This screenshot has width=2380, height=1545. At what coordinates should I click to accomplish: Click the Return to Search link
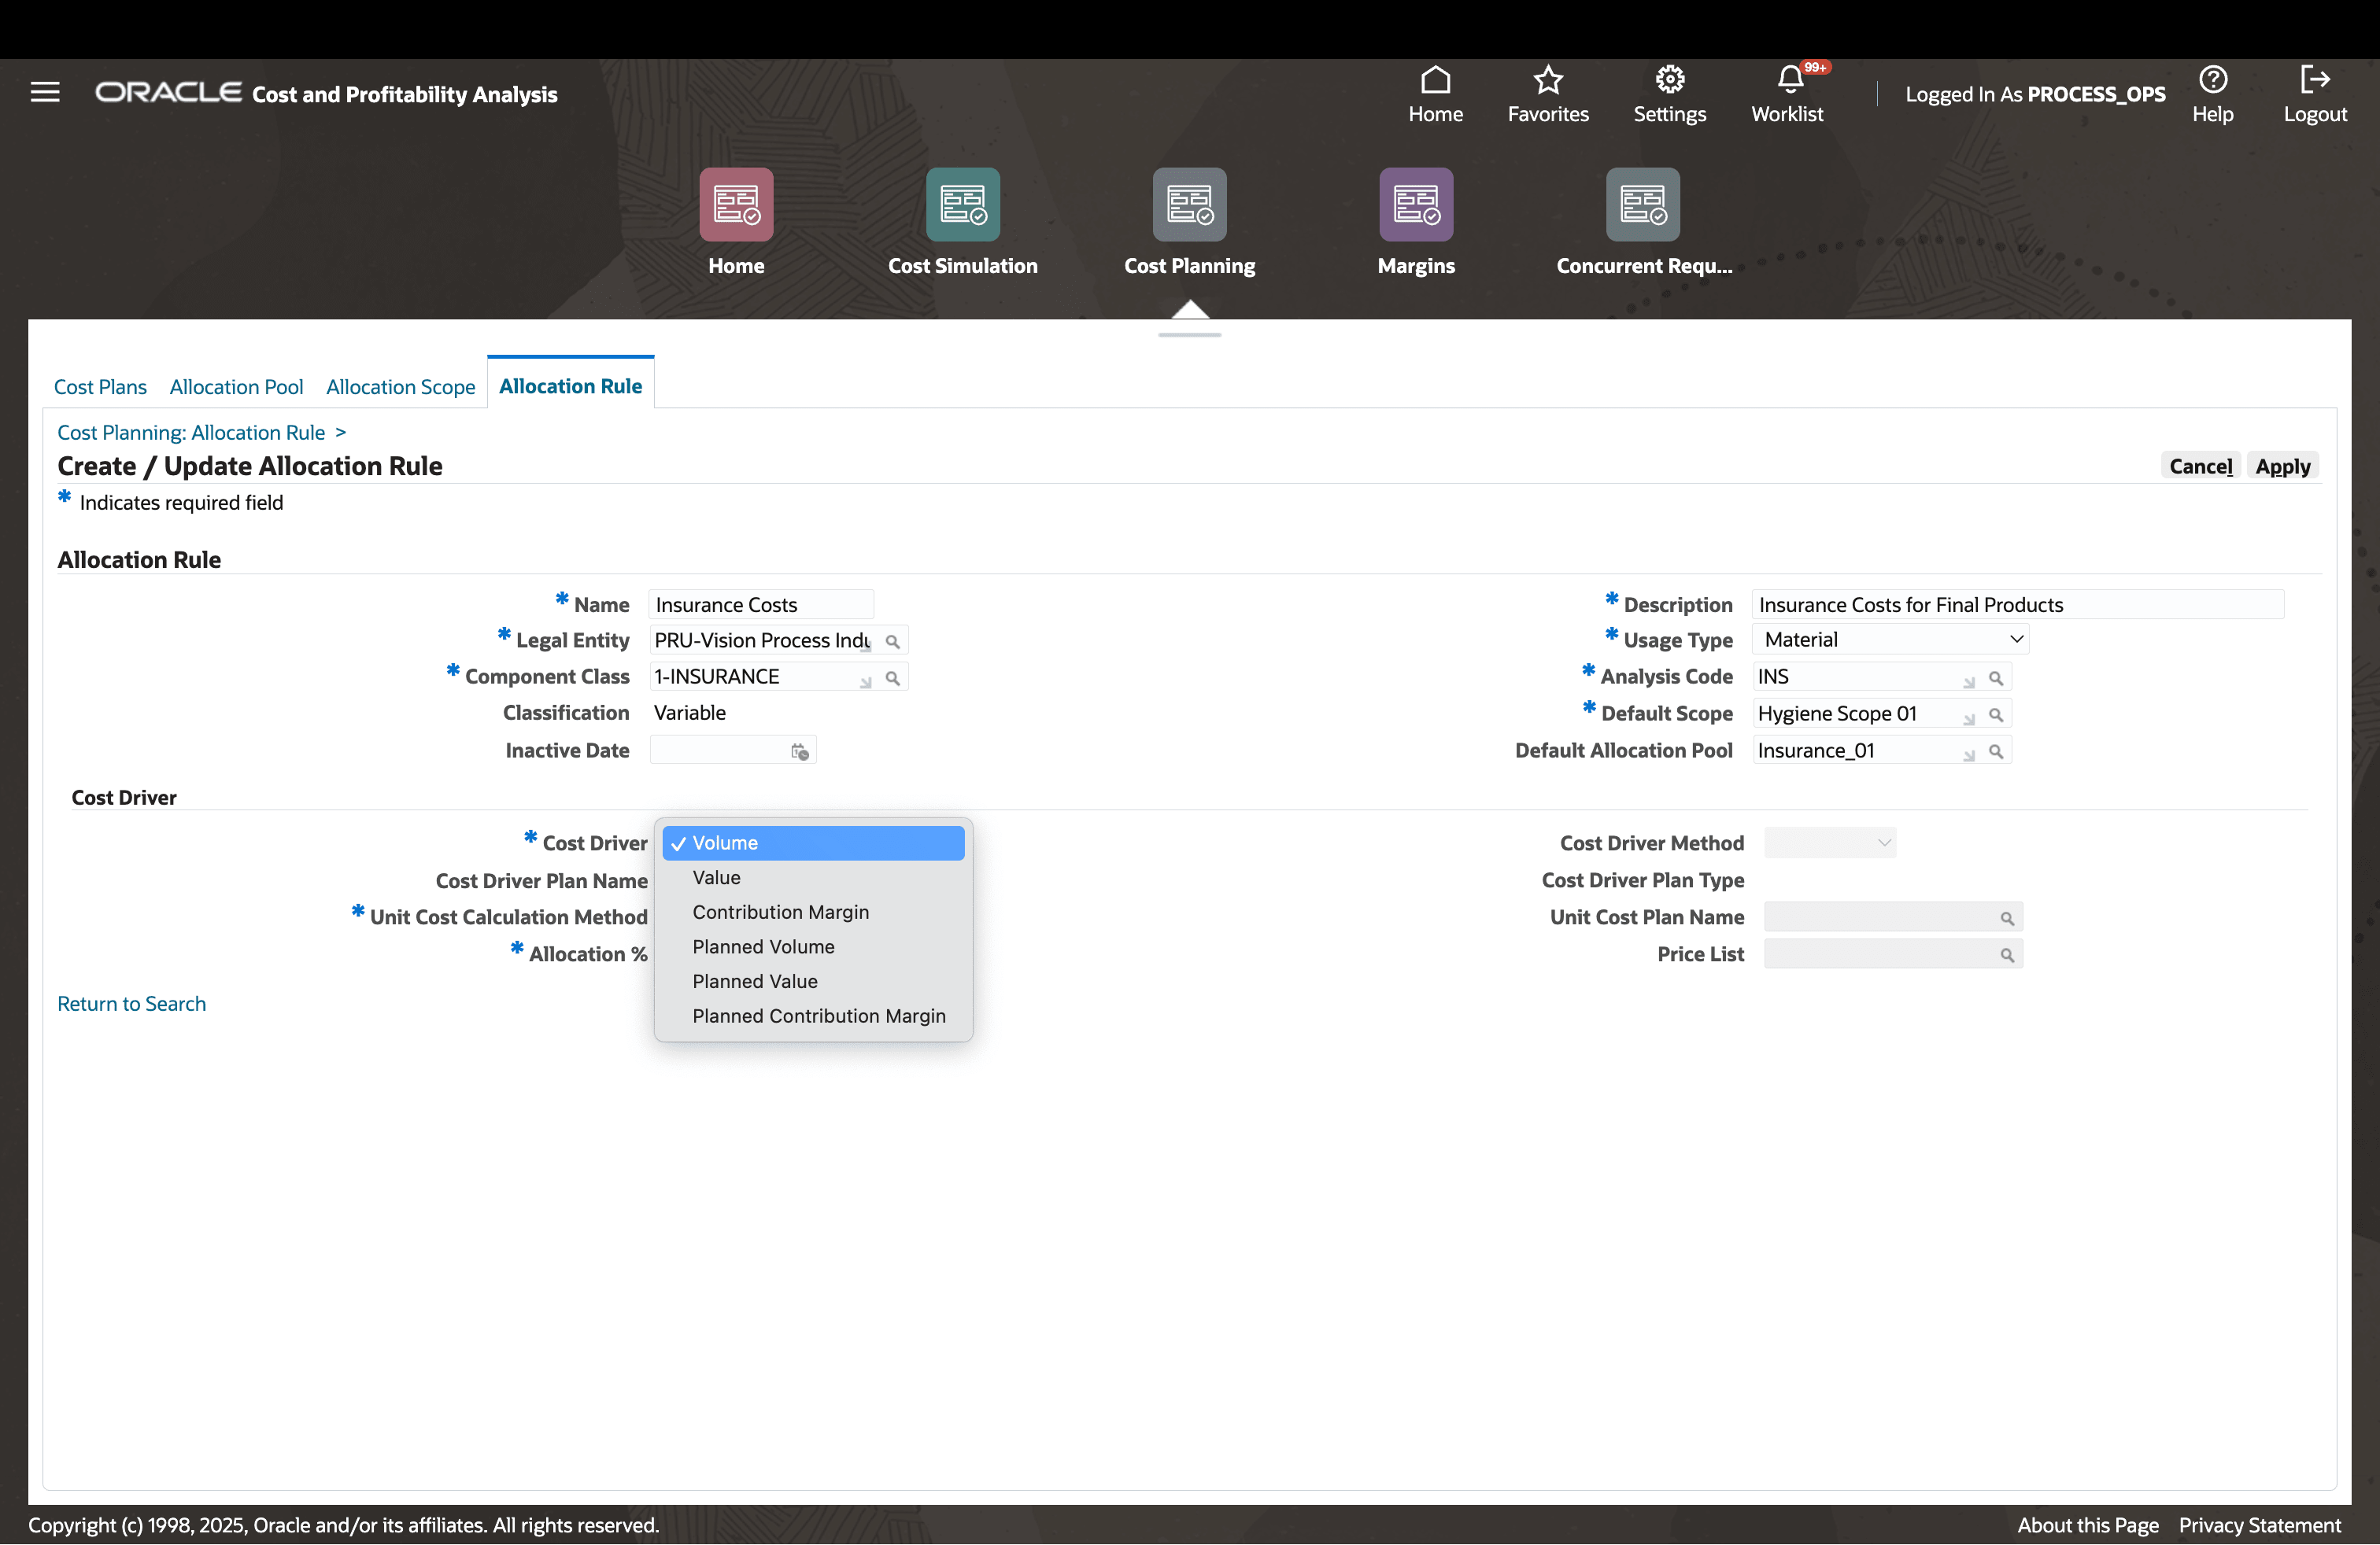131,1003
